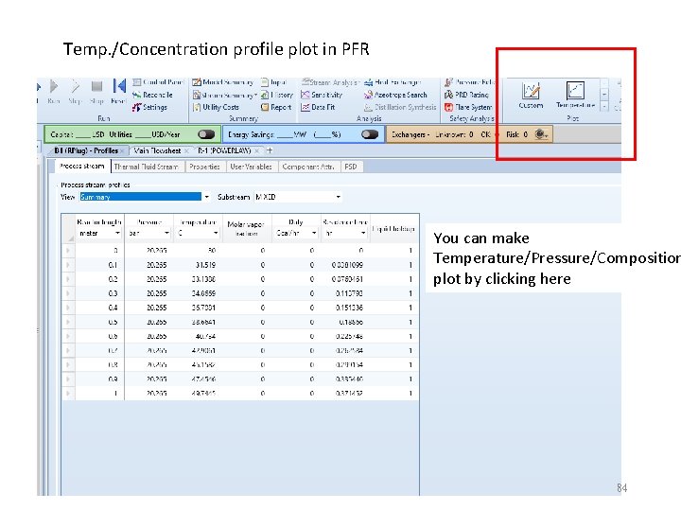681x511 pixels.
Task: Open Pressure Relief analysis
Action: [x=469, y=82]
